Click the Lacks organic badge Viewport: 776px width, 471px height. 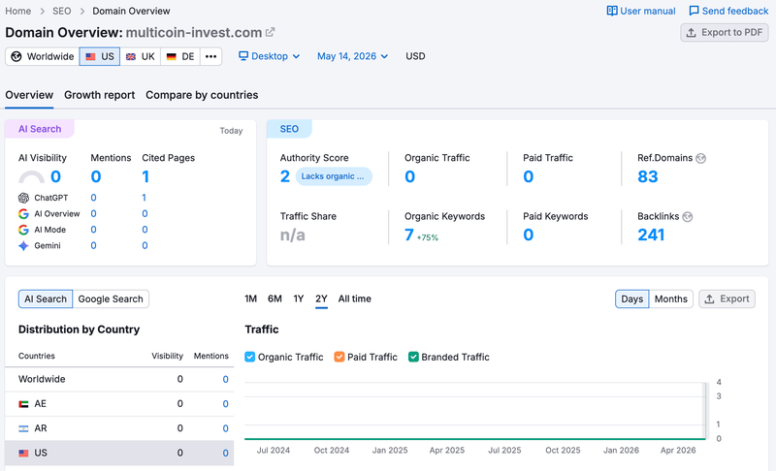(x=334, y=176)
